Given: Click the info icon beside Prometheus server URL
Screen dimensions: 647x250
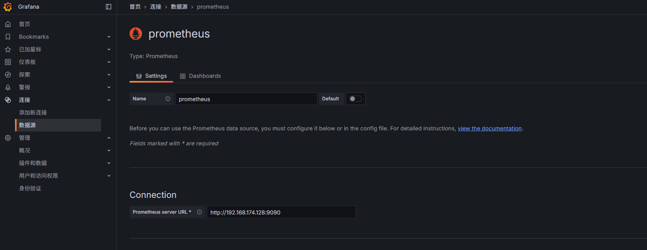Looking at the screenshot, I should pos(199,212).
